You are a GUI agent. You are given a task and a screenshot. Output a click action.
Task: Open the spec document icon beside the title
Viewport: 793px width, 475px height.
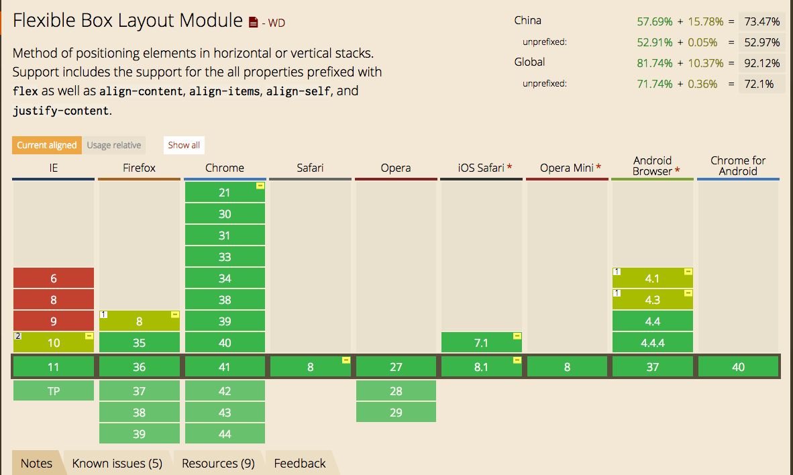click(254, 22)
